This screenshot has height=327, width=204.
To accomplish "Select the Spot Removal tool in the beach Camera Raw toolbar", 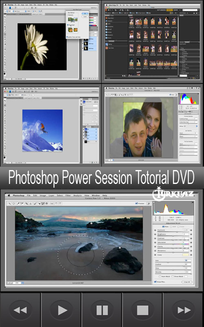I will click(x=35, y=203).
